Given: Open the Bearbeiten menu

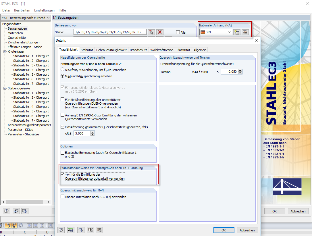Looking at the screenshot, I should [x=22, y=10].
